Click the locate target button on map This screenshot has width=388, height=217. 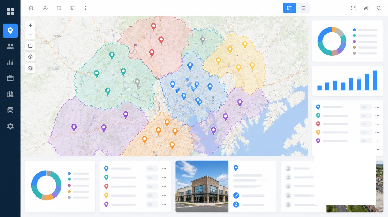click(x=30, y=57)
